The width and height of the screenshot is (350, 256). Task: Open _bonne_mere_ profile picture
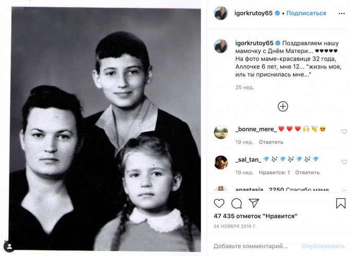pyautogui.click(x=221, y=132)
